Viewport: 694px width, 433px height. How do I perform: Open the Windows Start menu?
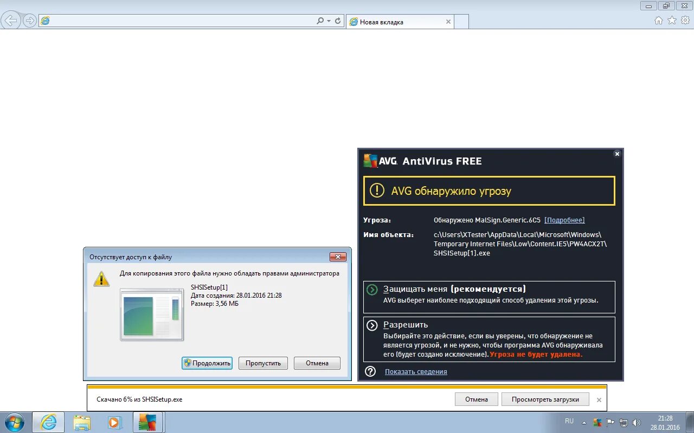coord(14,422)
